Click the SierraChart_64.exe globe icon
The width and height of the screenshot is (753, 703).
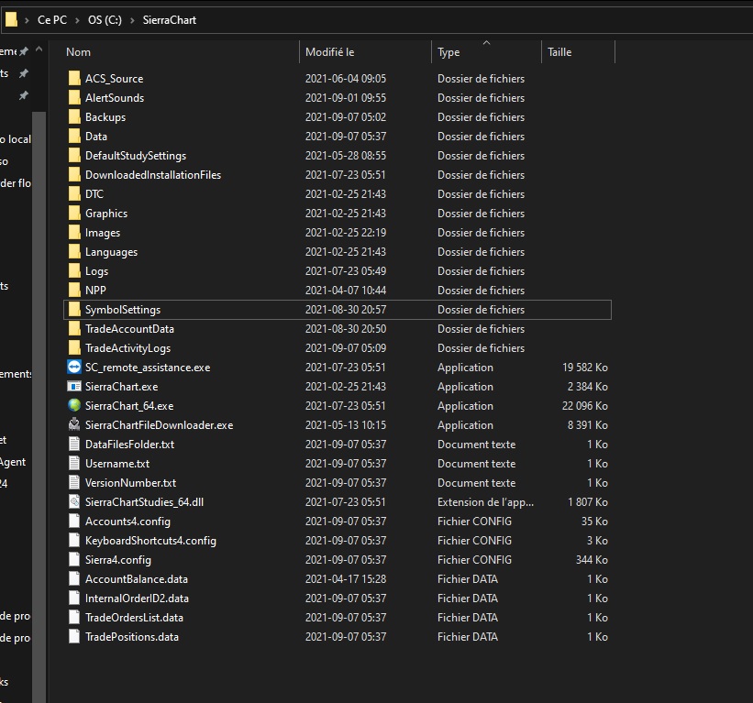coord(74,405)
